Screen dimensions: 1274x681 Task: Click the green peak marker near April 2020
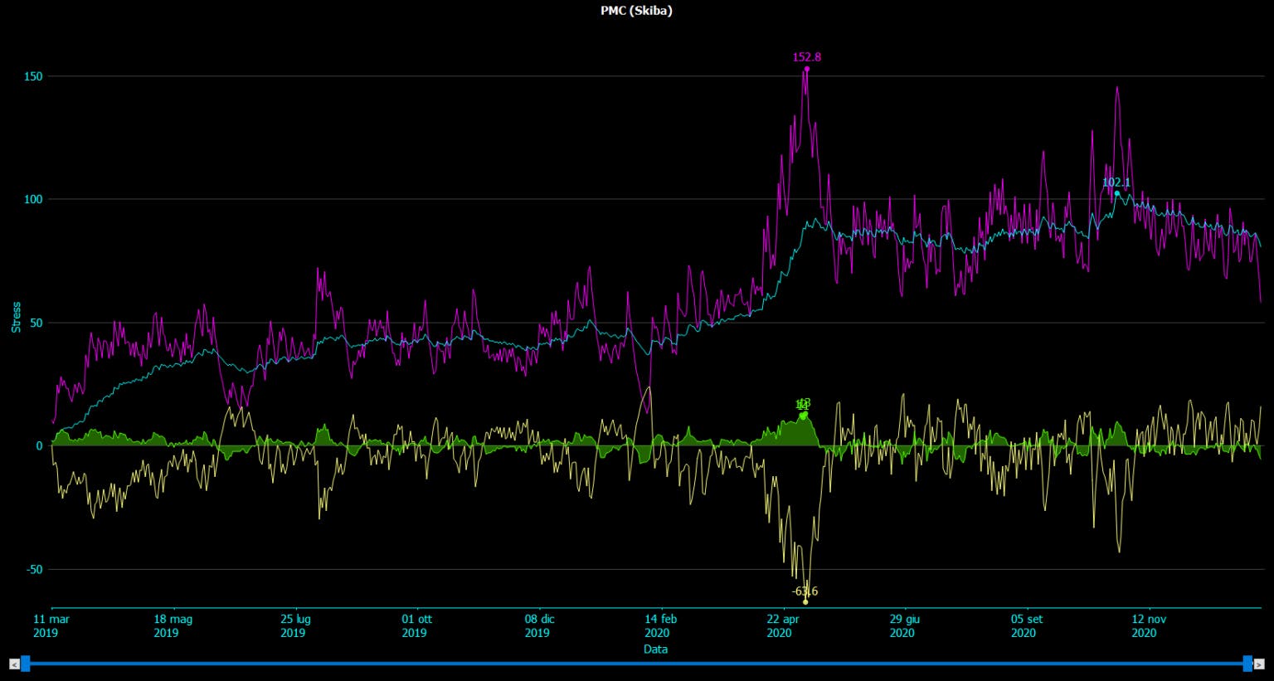(x=803, y=415)
